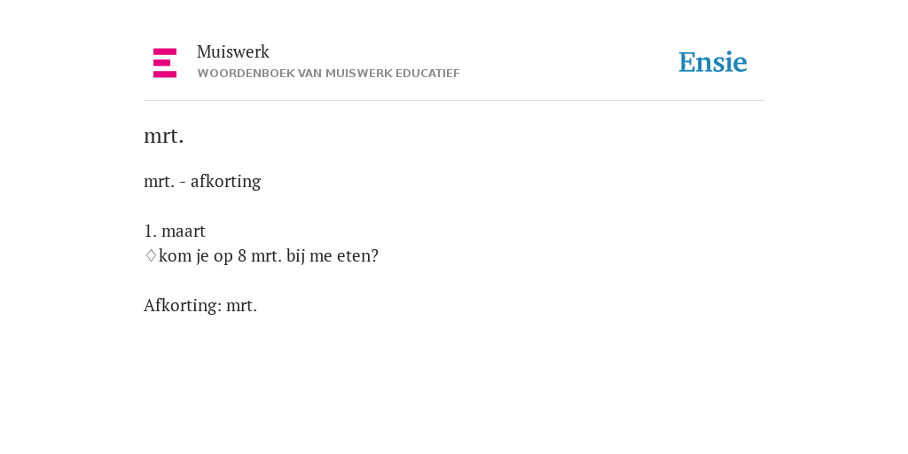Click the diamond bullet before the example sentence
This screenshot has width=908, height=454.
coord(151,255)
